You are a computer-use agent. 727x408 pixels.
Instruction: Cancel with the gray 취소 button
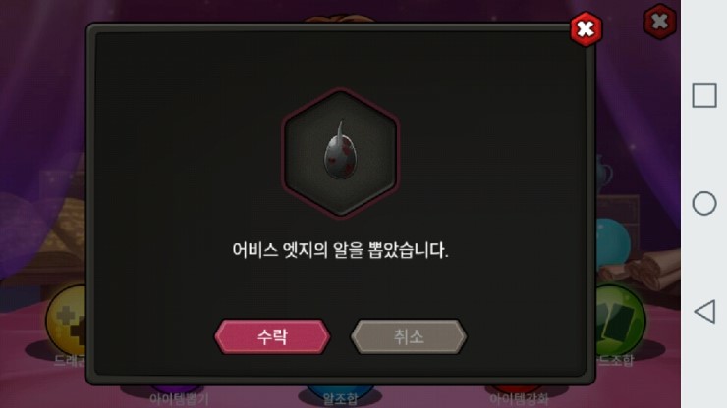[409, 336]
